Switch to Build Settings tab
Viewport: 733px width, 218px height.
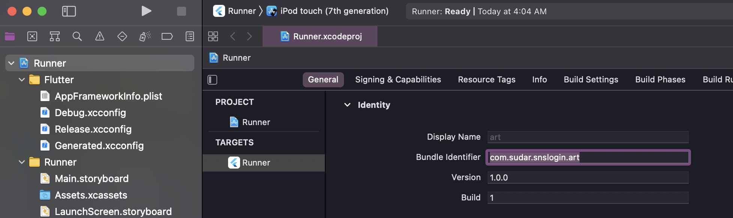(591, 80)
